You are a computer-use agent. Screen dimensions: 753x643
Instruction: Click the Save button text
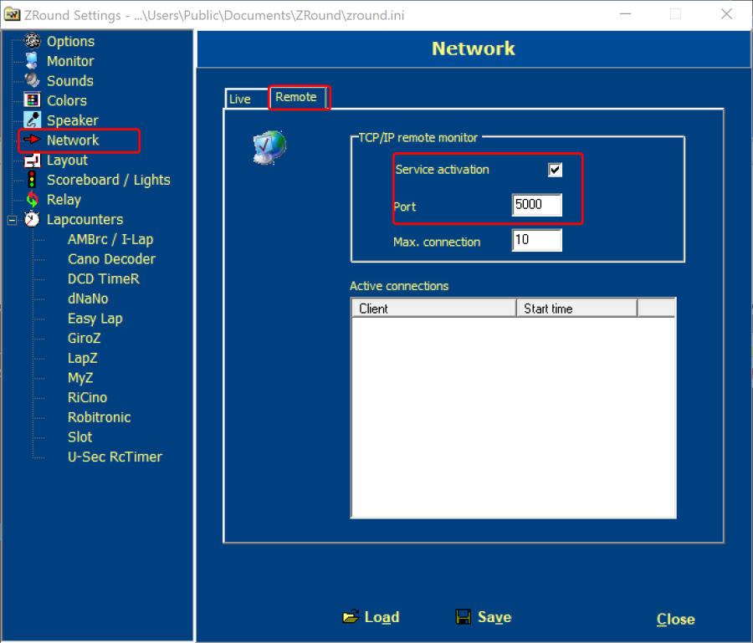point(494,617)
